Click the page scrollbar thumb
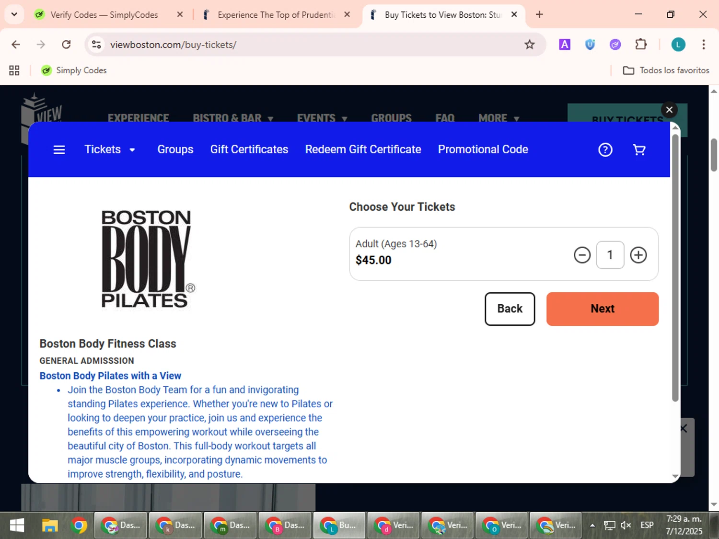This screenshot has height=539, width=719. [714, 154]
